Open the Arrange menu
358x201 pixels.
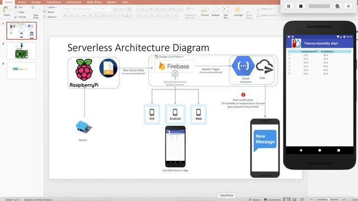click(x=238, y=12)
